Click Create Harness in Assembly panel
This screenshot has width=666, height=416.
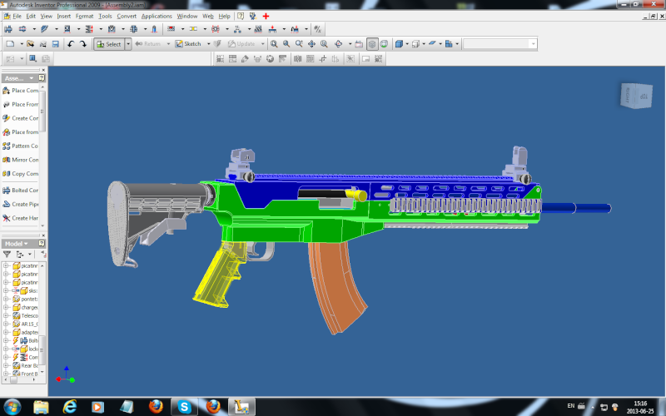[20, 218]
